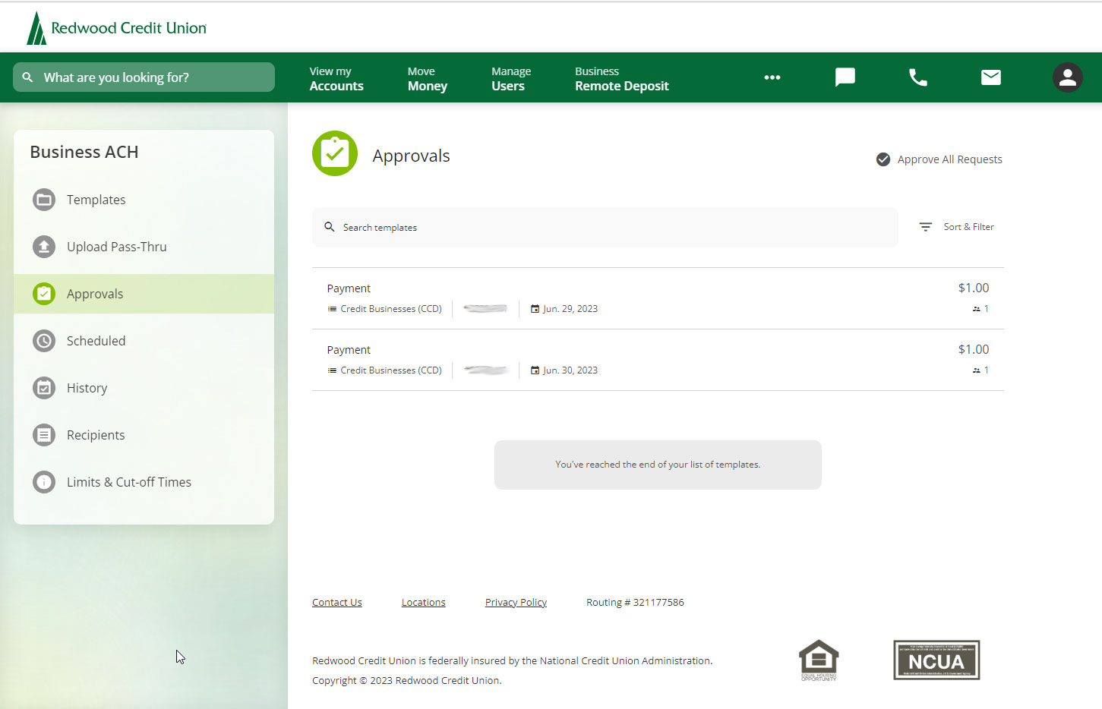Open Limits & Cut-off Times page
This screenshot has width=1102, height=709.
coord(144,482)
